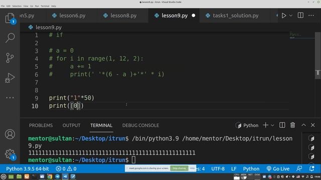Split the editor to the right
The image size is (321, 180).
click(x=300, y=15)
